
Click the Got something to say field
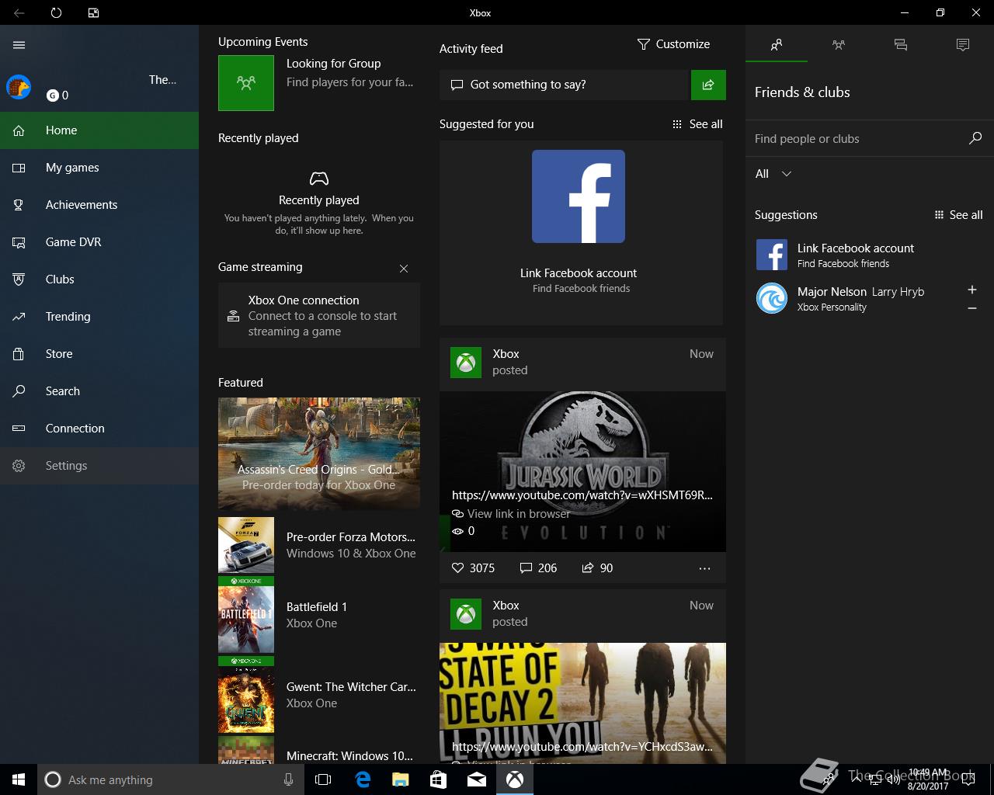(565, 85)
